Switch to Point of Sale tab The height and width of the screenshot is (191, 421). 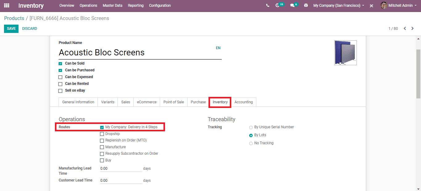174,102
